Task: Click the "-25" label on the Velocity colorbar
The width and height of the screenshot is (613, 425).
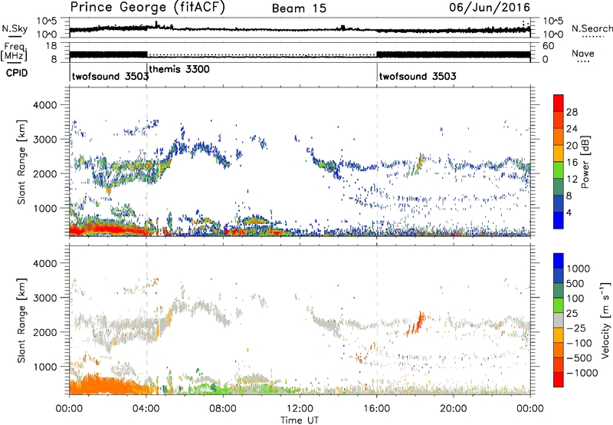Action: (575, 328)
